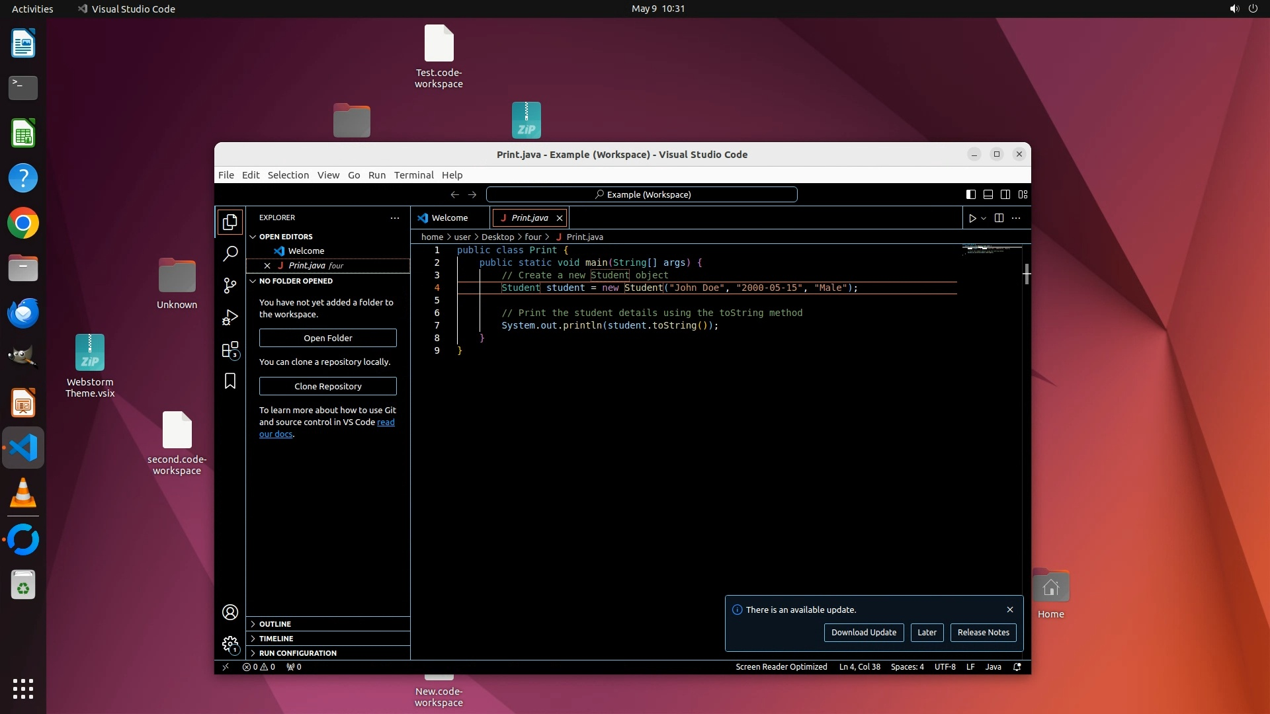Switch to the Welcome tab
Viewport: 1270px width, 714px height.
click(x=449, y=218)
